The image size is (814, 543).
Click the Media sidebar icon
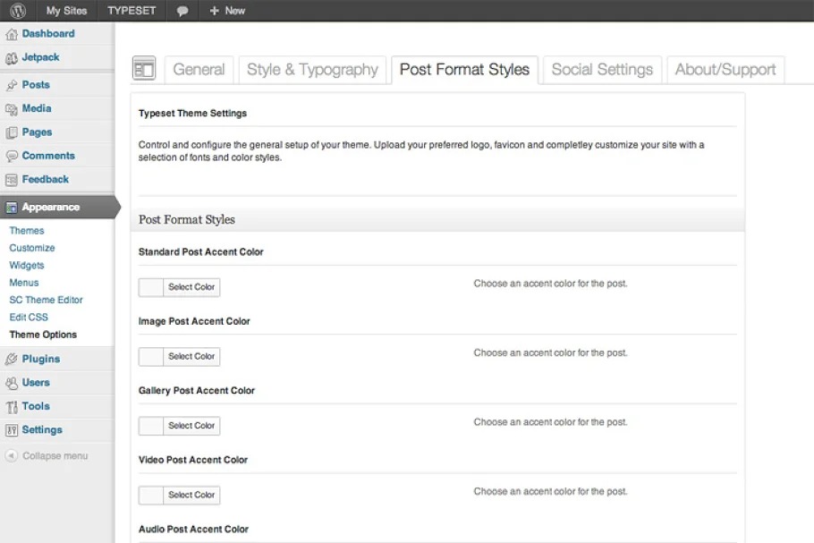point(12,109)
